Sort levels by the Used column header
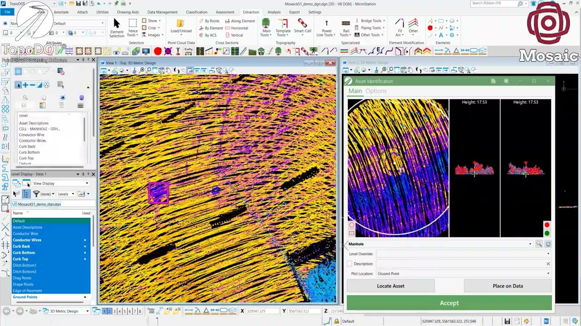This screenshot has height=326, width=581. 86,213
